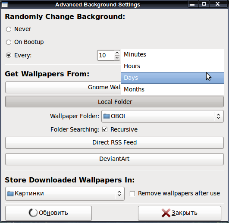Select the Never radio button
229x223 pixels.
pos(9,29)
